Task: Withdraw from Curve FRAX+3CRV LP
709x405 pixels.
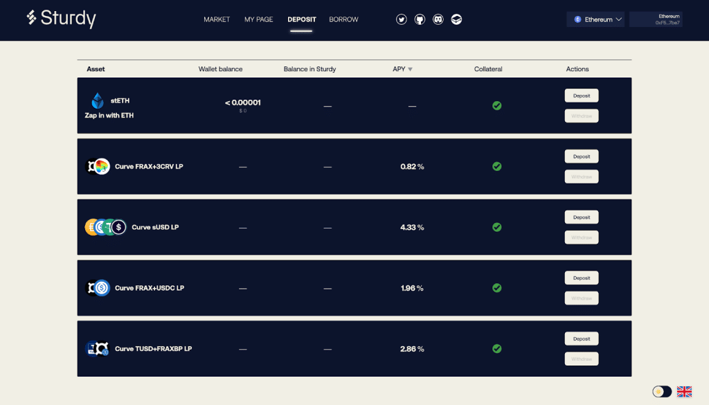Action: coord(582,177)
